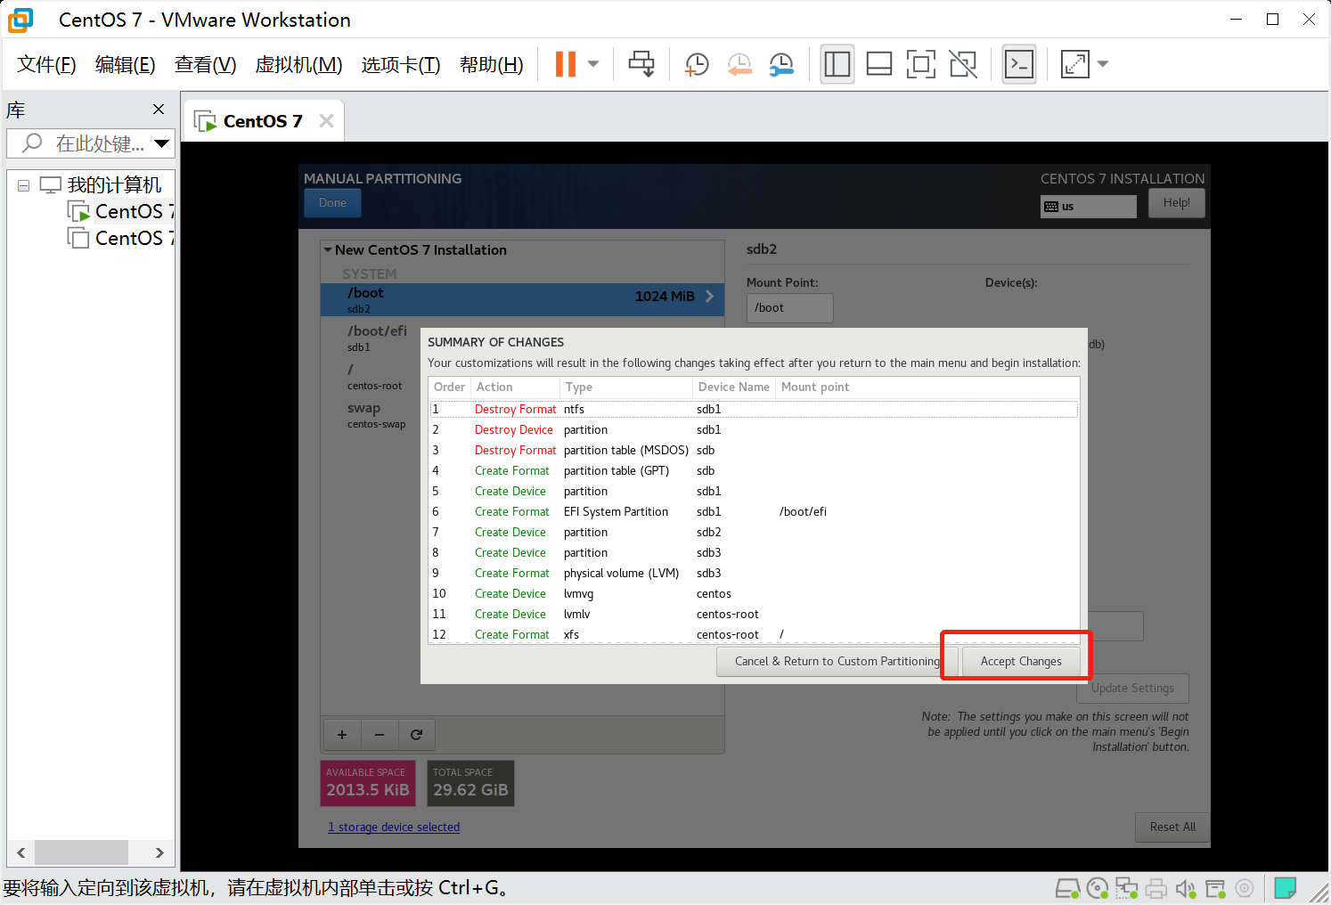This screenshot has height=905, width=1331.
Task: Click the Mount Point field containing /boot
Action: coord(790,308)
